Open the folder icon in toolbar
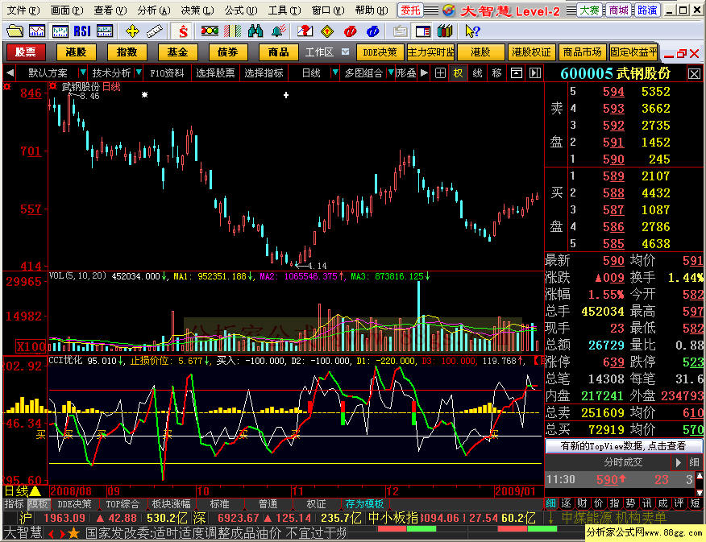 [x=15, y=31]
